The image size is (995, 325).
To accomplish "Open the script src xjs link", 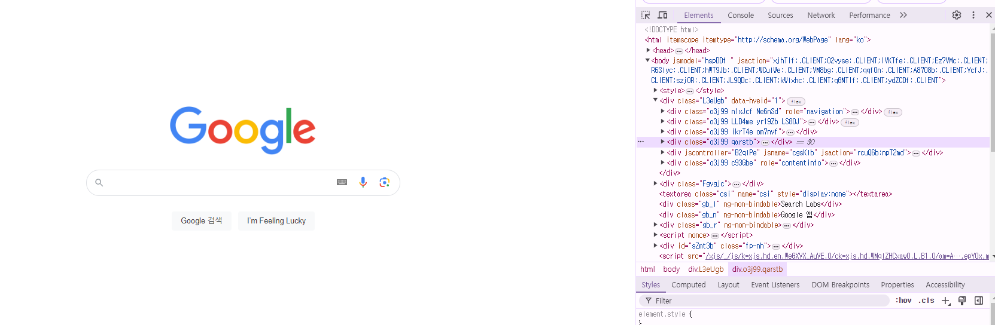I will [847, 256].
